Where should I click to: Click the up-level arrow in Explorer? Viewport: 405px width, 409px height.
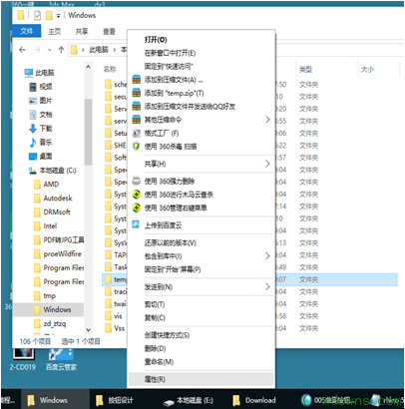tap(61, 50)
